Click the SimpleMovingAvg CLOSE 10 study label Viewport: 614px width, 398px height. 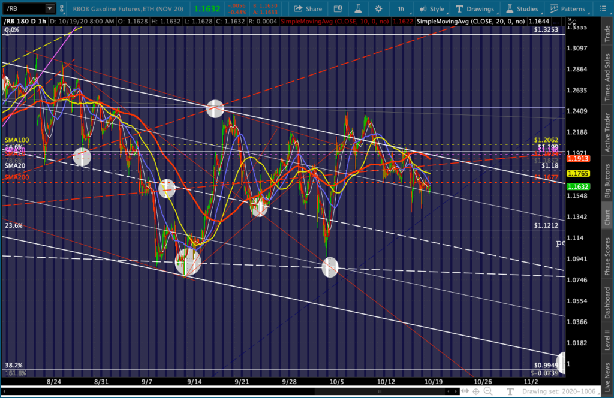click(335, 21)
